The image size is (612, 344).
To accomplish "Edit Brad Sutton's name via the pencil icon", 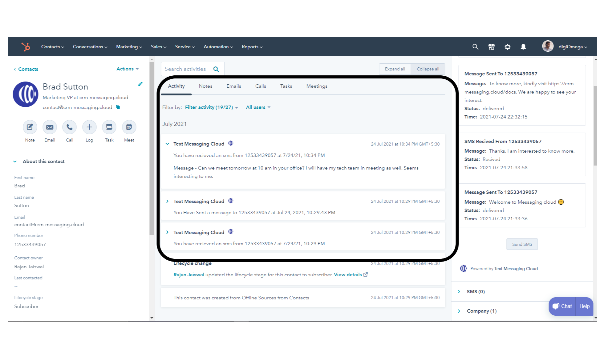I will pos(140,84).
